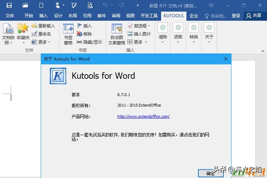Click the 登录 sign-in link

click(x=236, y=16)
